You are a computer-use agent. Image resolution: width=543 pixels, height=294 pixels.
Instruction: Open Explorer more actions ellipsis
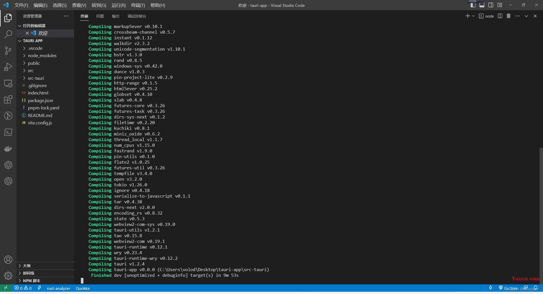(66, 16)
